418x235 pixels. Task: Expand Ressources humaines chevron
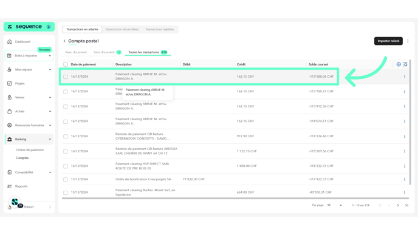pyautogui.click(x=50, y=125)
